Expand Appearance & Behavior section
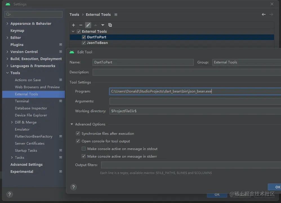 pyautogui.click(x=7, y=23)
